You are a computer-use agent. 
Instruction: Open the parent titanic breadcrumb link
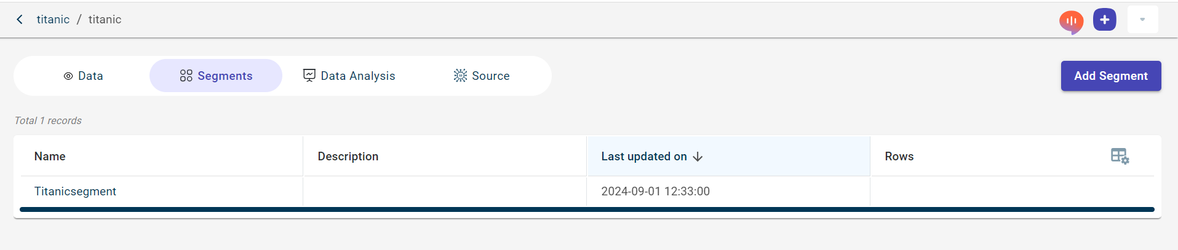click(53, 20)
